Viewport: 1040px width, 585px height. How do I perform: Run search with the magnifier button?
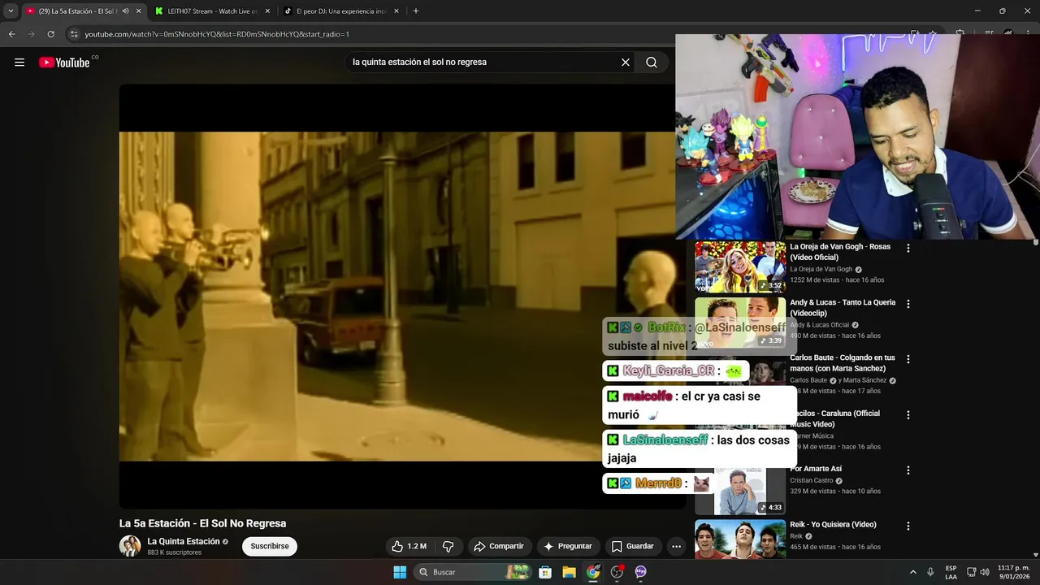click(652, 63)
